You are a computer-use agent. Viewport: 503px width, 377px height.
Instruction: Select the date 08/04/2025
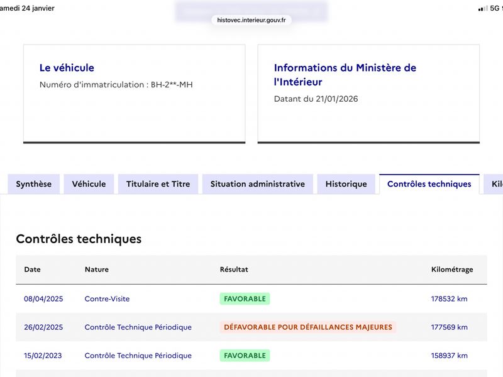coord(43,299)
